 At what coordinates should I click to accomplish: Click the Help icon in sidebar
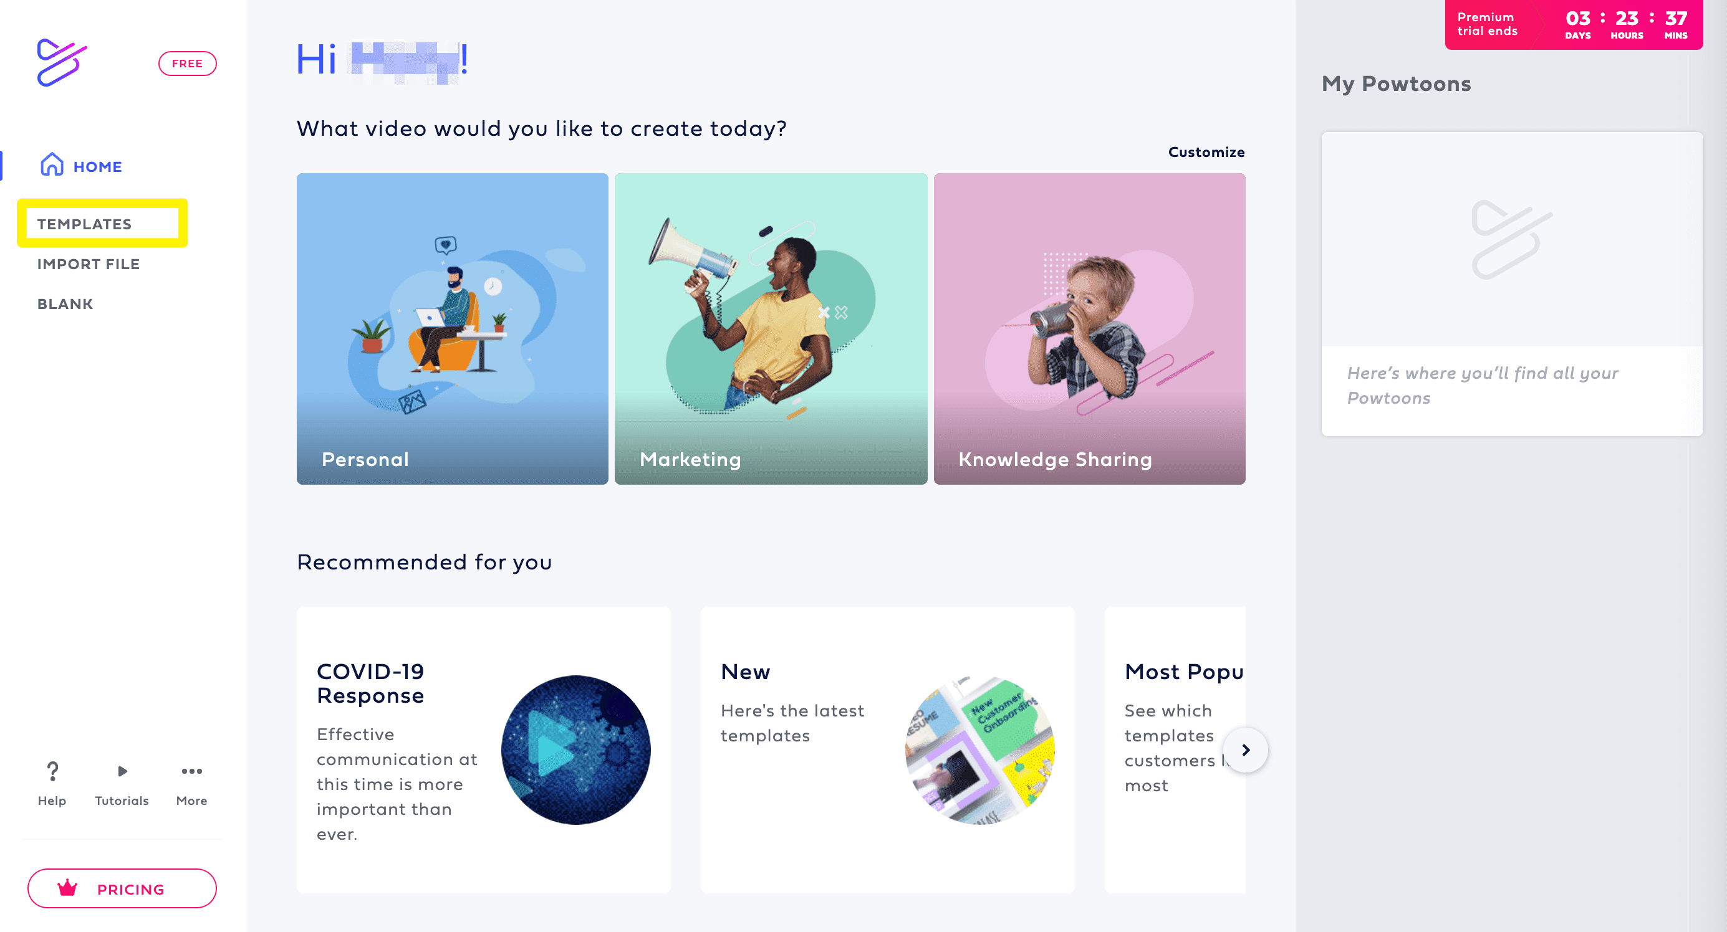51,771
